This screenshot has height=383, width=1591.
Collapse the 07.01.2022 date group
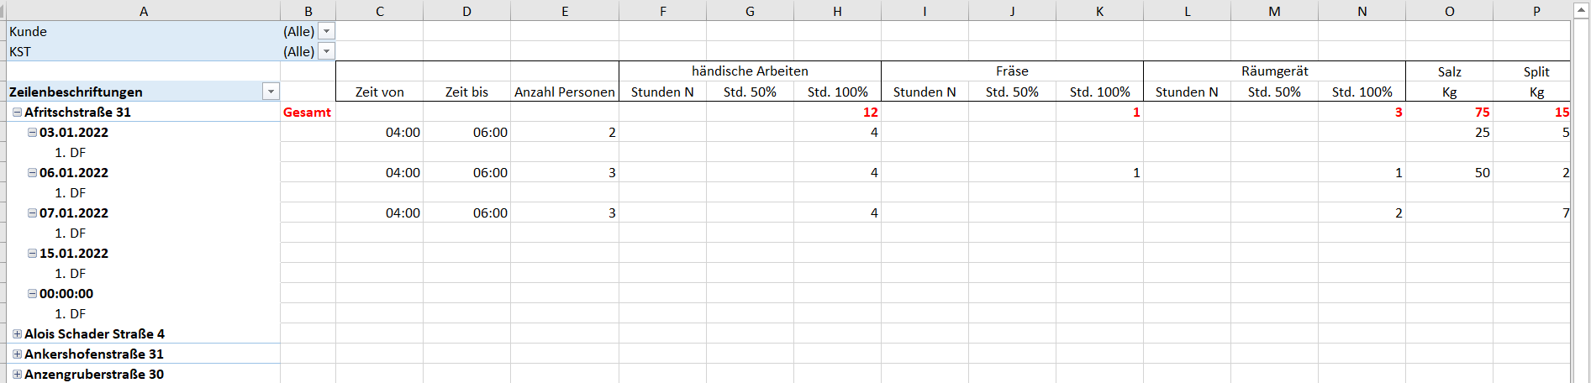tap(32, 212)
